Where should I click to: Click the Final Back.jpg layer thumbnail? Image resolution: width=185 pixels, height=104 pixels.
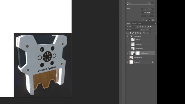point(133,53)
